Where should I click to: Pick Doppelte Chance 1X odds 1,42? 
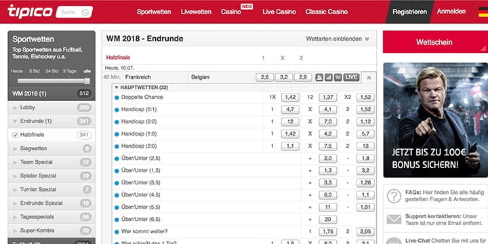[x=290, y=98]
